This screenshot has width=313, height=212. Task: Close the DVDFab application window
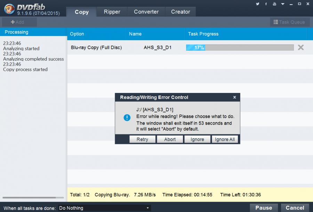pos(308,4)
